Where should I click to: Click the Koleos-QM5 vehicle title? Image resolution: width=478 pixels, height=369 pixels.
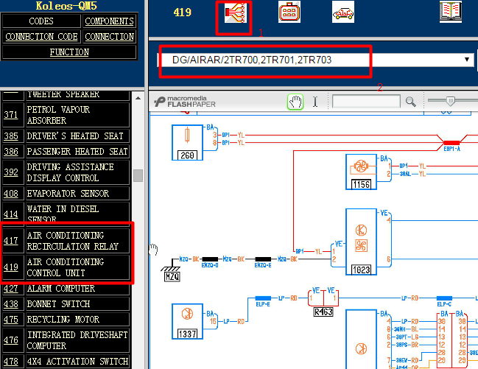click(66, 5)
